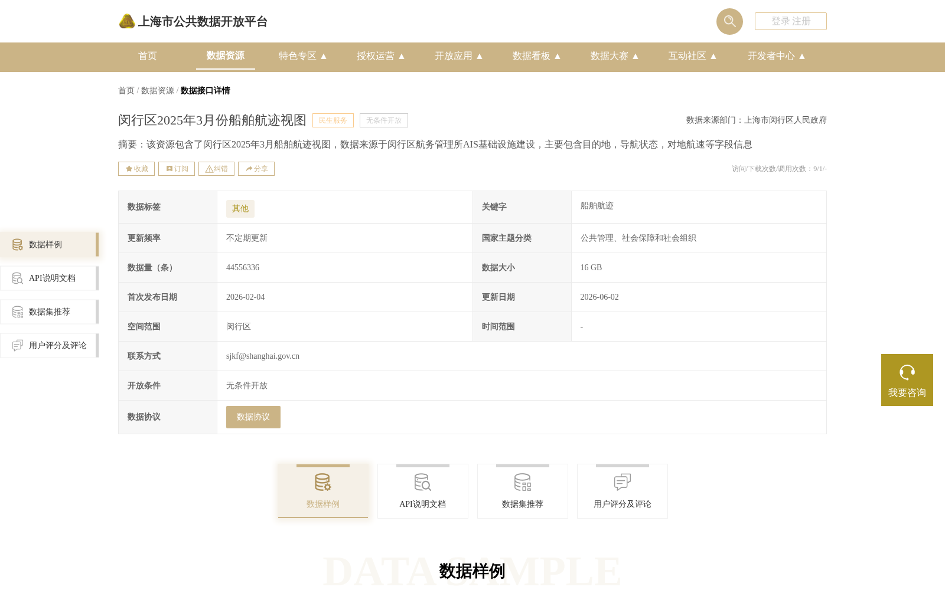Select sidebar 数据样例 label
Screen dimensions: 945x590
pos(45,245)
